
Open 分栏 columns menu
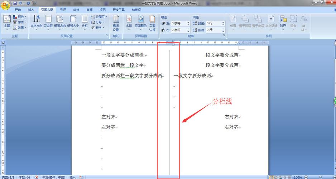pyautogui.click(x=85, y=23)
